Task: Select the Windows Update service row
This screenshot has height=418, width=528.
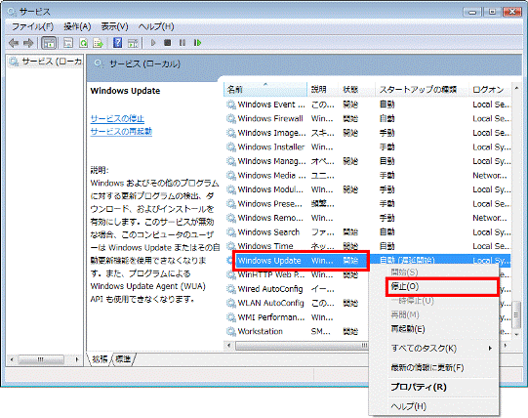Action: [x=368, y=261]
